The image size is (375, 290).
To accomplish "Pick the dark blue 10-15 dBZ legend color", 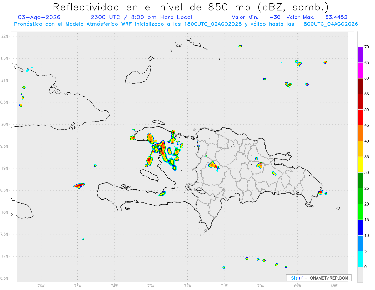I will pos(360,228).
